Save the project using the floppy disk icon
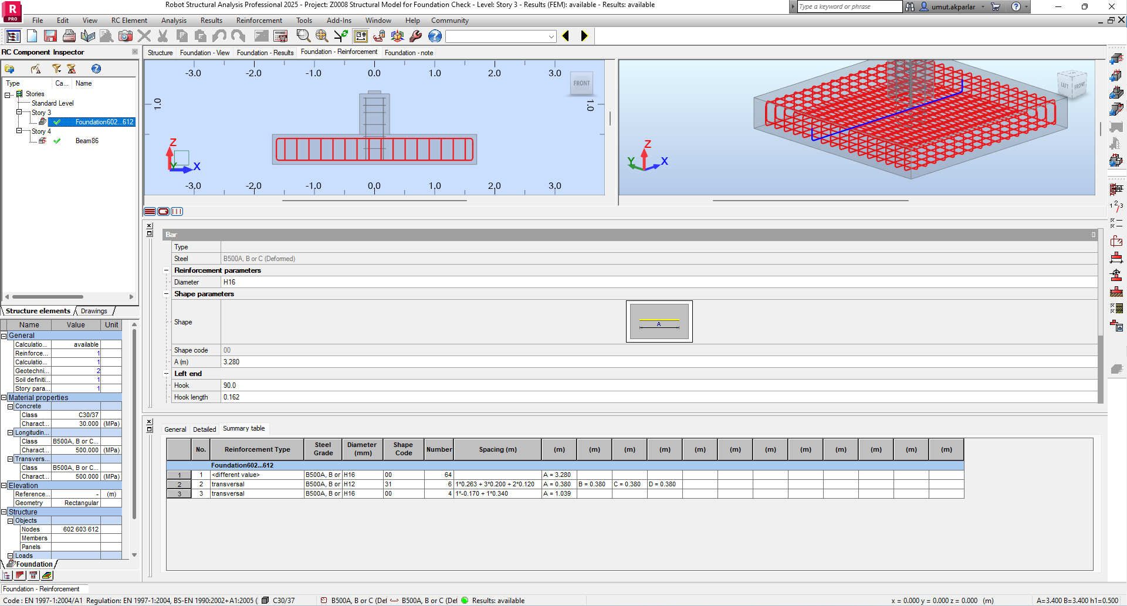This screenshot has width=1127, height=606. click(50, 36)
